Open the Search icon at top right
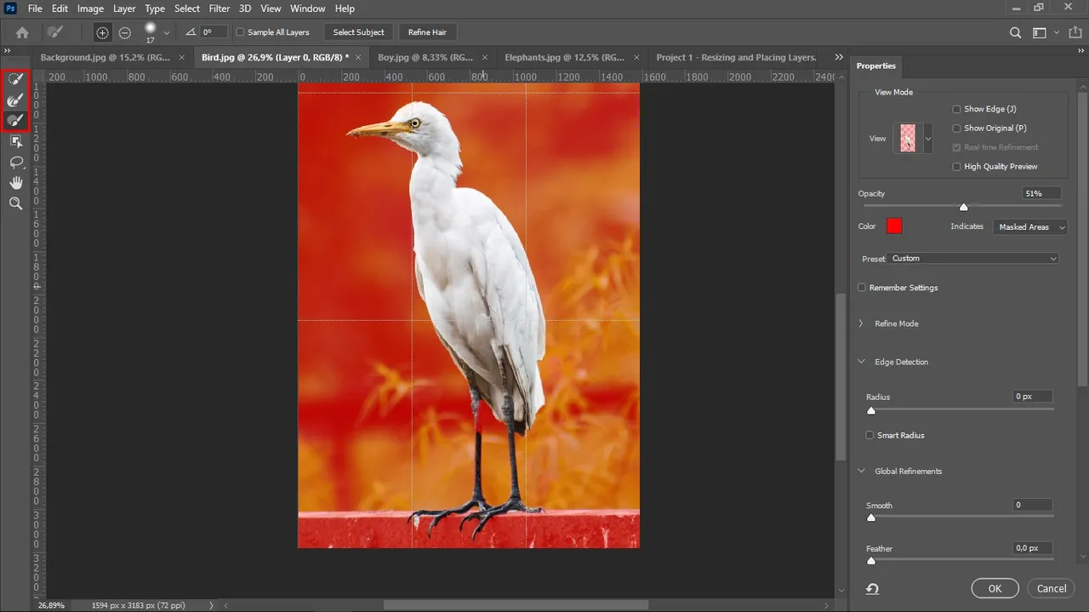 (x=1015, y=32)
